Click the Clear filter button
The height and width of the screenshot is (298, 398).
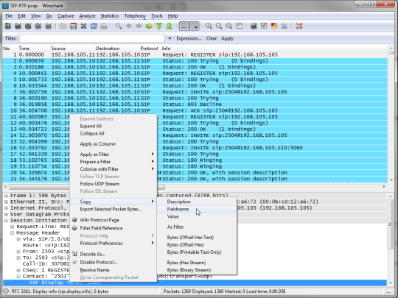coord(212,38)
